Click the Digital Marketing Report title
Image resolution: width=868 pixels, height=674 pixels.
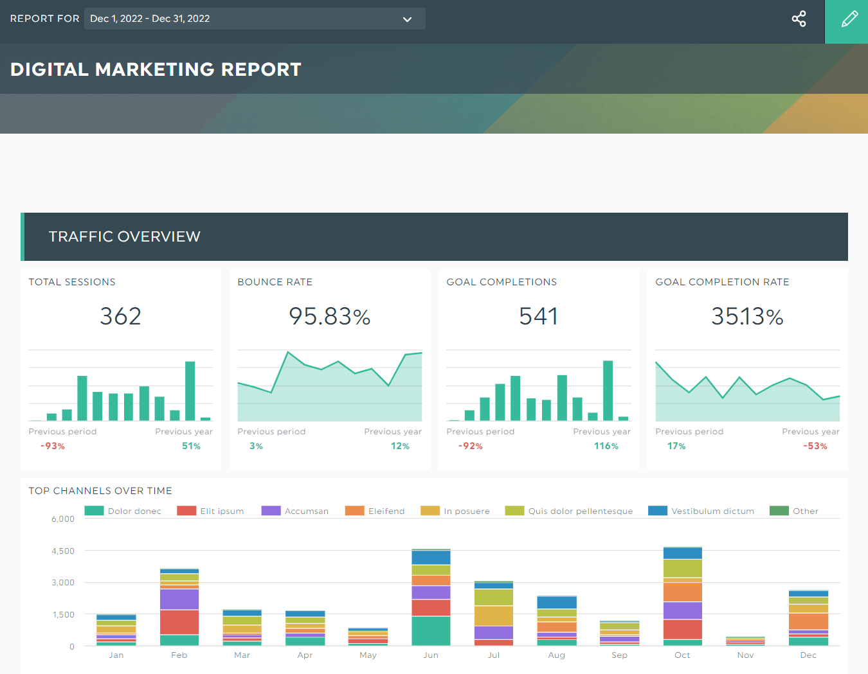[156, 69]
